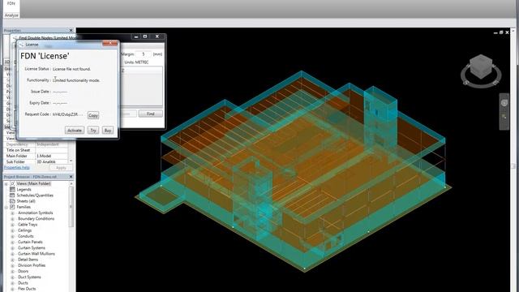519x292 pixels.
Task: Click the Copy request code button
Action: 93,115
